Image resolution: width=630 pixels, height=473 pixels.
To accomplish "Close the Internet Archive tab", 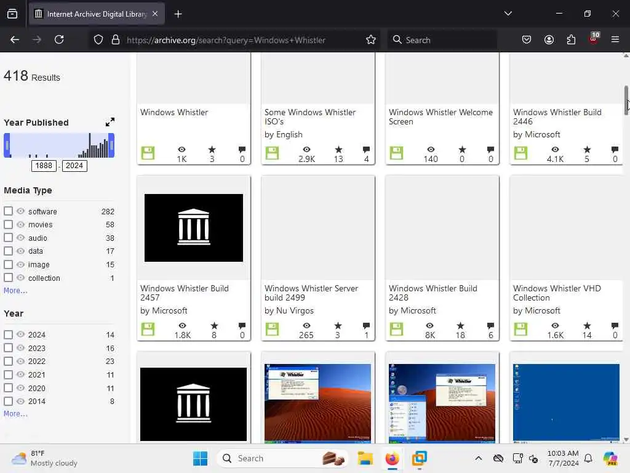I will coord(155,14).
